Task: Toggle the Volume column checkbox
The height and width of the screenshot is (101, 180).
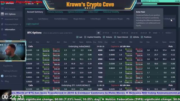Action: click(104, 37)
